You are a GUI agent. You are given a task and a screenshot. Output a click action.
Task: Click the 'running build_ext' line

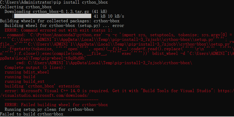[x=24, y=82]
